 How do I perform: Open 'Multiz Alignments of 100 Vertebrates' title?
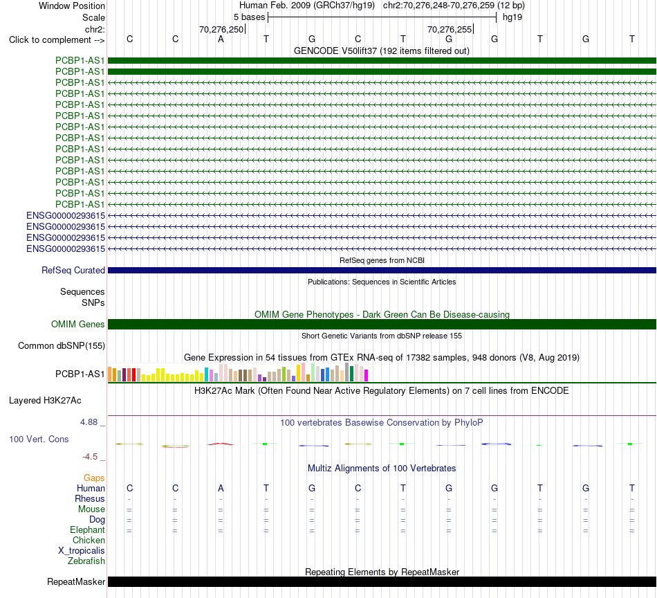382,468
